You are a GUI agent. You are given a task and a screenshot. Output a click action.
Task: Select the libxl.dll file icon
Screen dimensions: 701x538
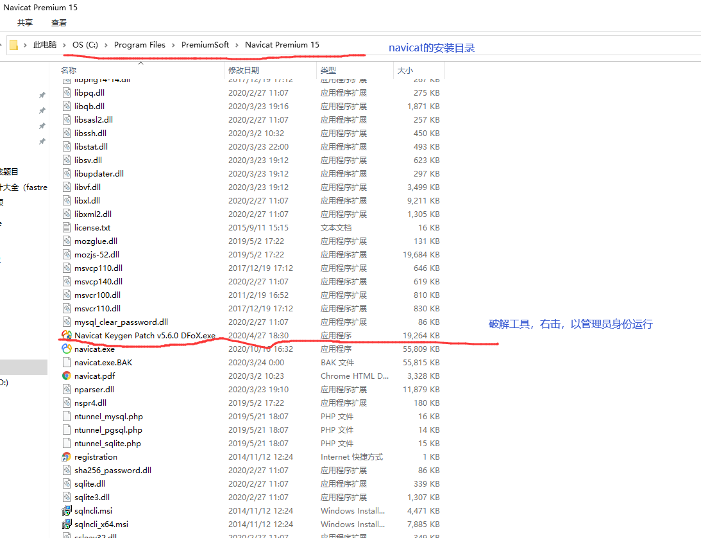click(x=67, y=200)
